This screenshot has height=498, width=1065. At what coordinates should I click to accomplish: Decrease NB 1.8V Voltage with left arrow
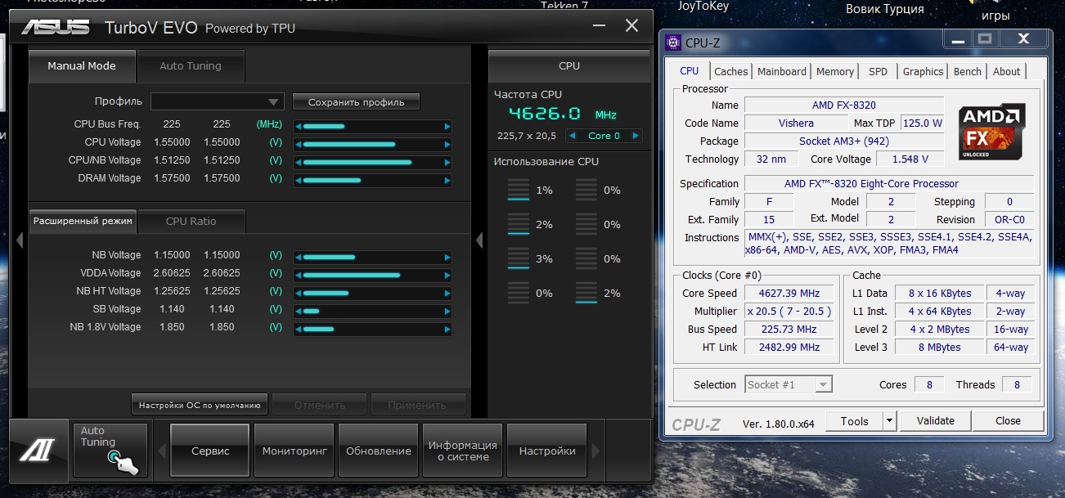(x=298, y=330)
